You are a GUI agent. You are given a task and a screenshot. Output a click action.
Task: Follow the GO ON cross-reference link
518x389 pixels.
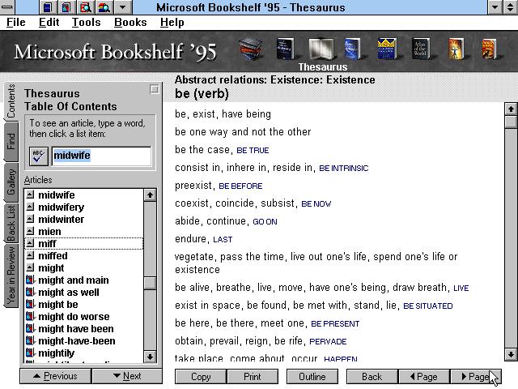pyautogui.click(x=265, y=222)
